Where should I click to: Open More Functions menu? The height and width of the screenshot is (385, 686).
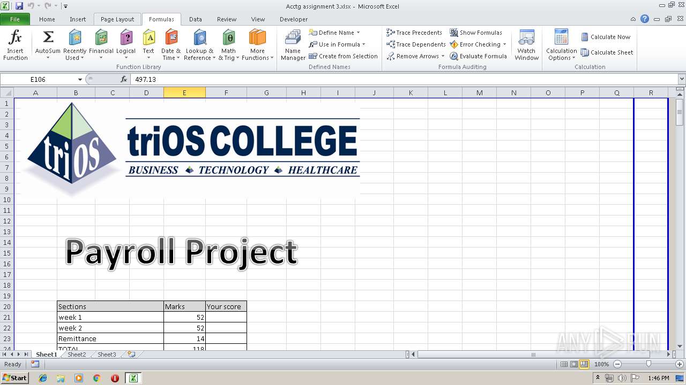257,45
